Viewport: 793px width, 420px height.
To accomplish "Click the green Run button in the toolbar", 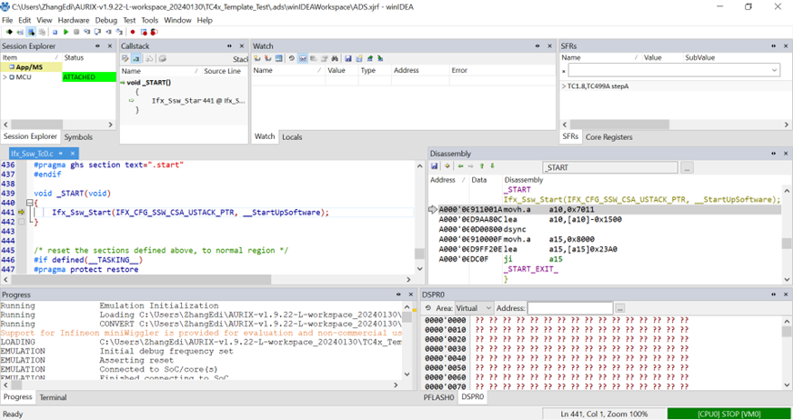I will tap(65, 32).
